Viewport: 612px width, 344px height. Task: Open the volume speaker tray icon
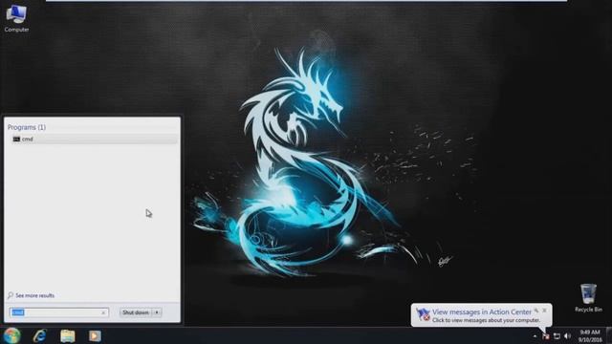pyautogui.click(x=567, y=335)
